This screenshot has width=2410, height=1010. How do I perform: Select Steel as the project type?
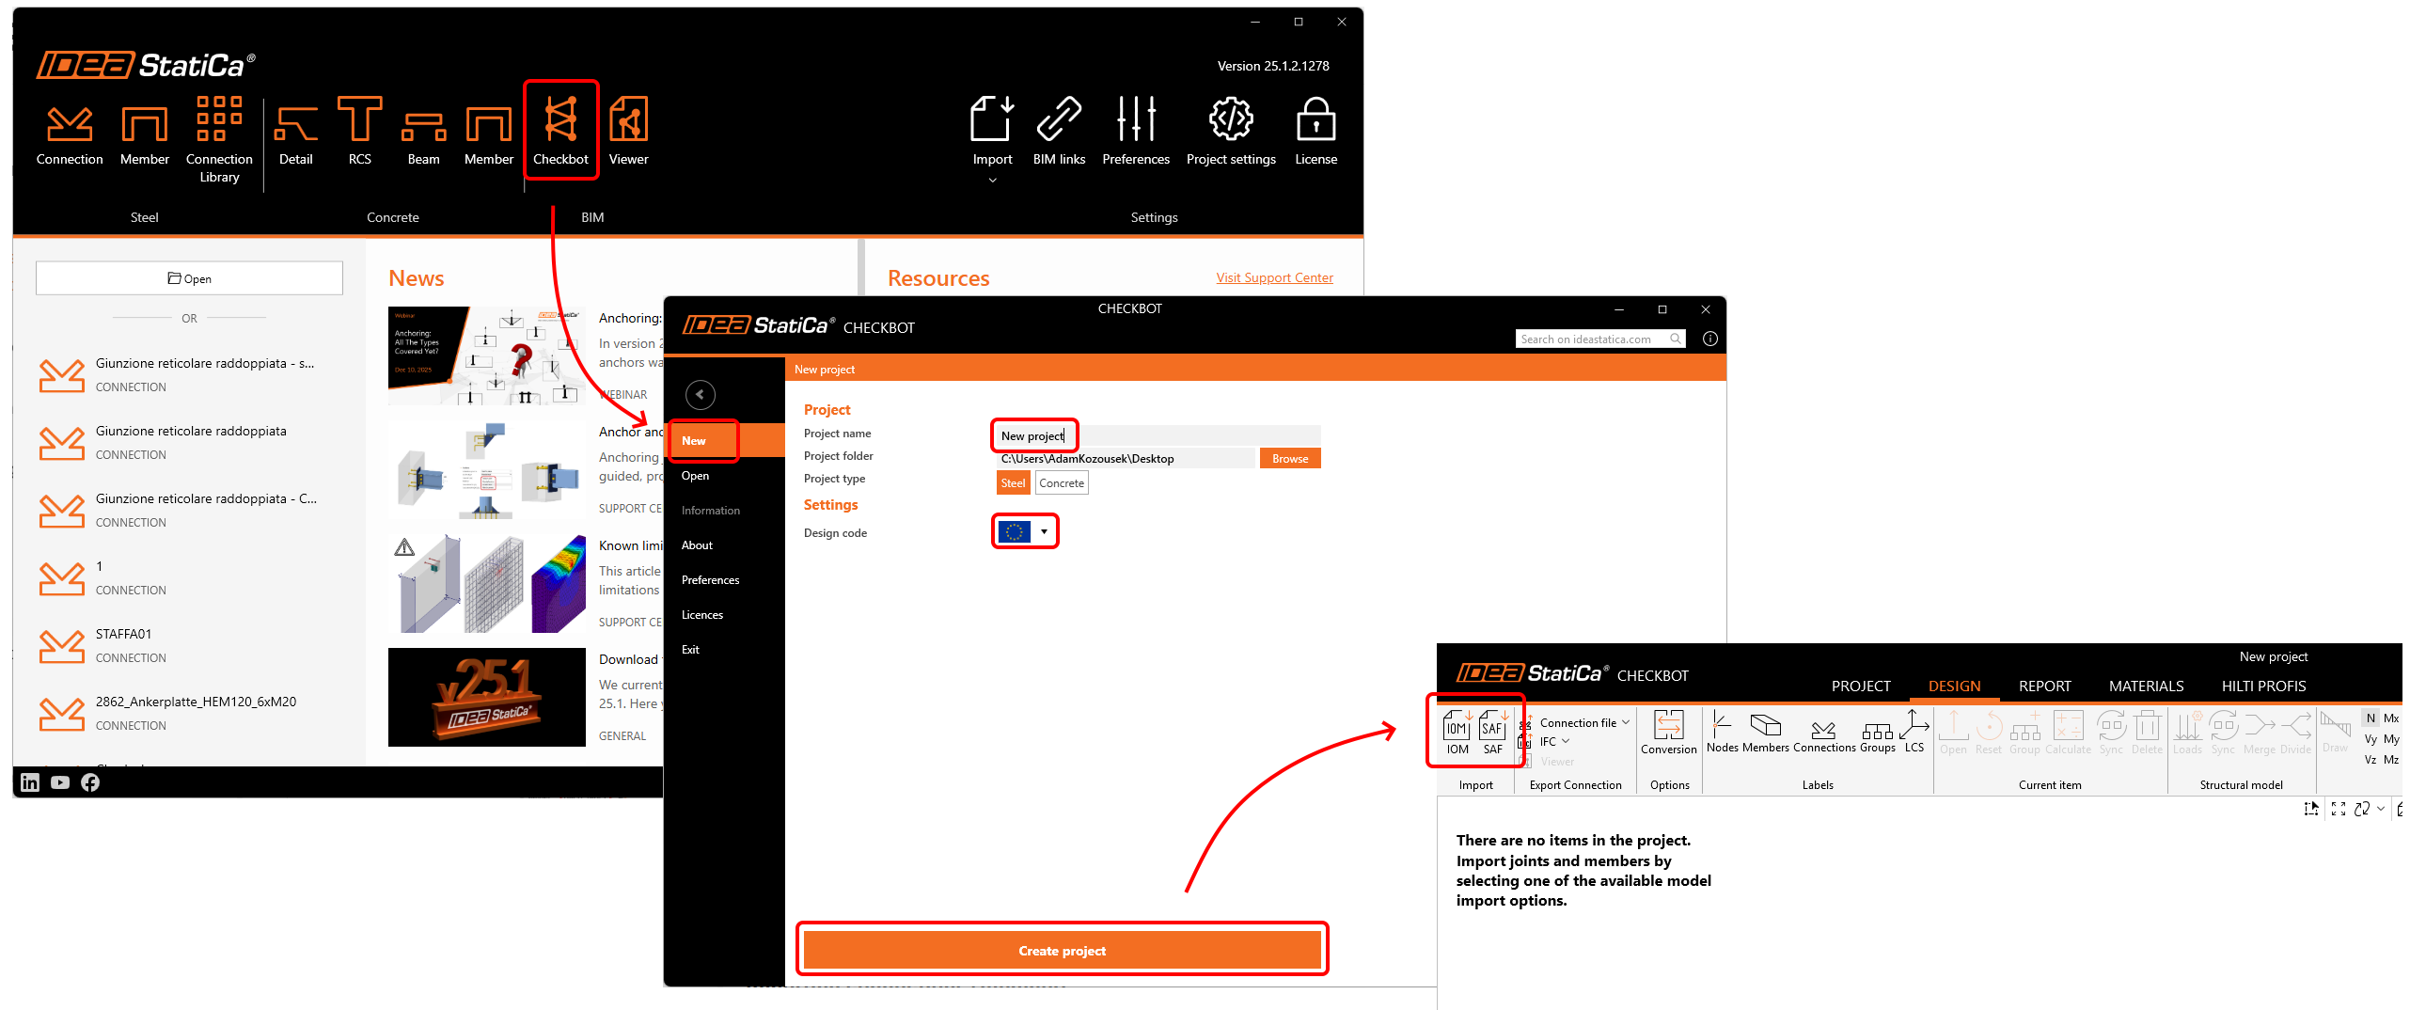[1013, 483]
